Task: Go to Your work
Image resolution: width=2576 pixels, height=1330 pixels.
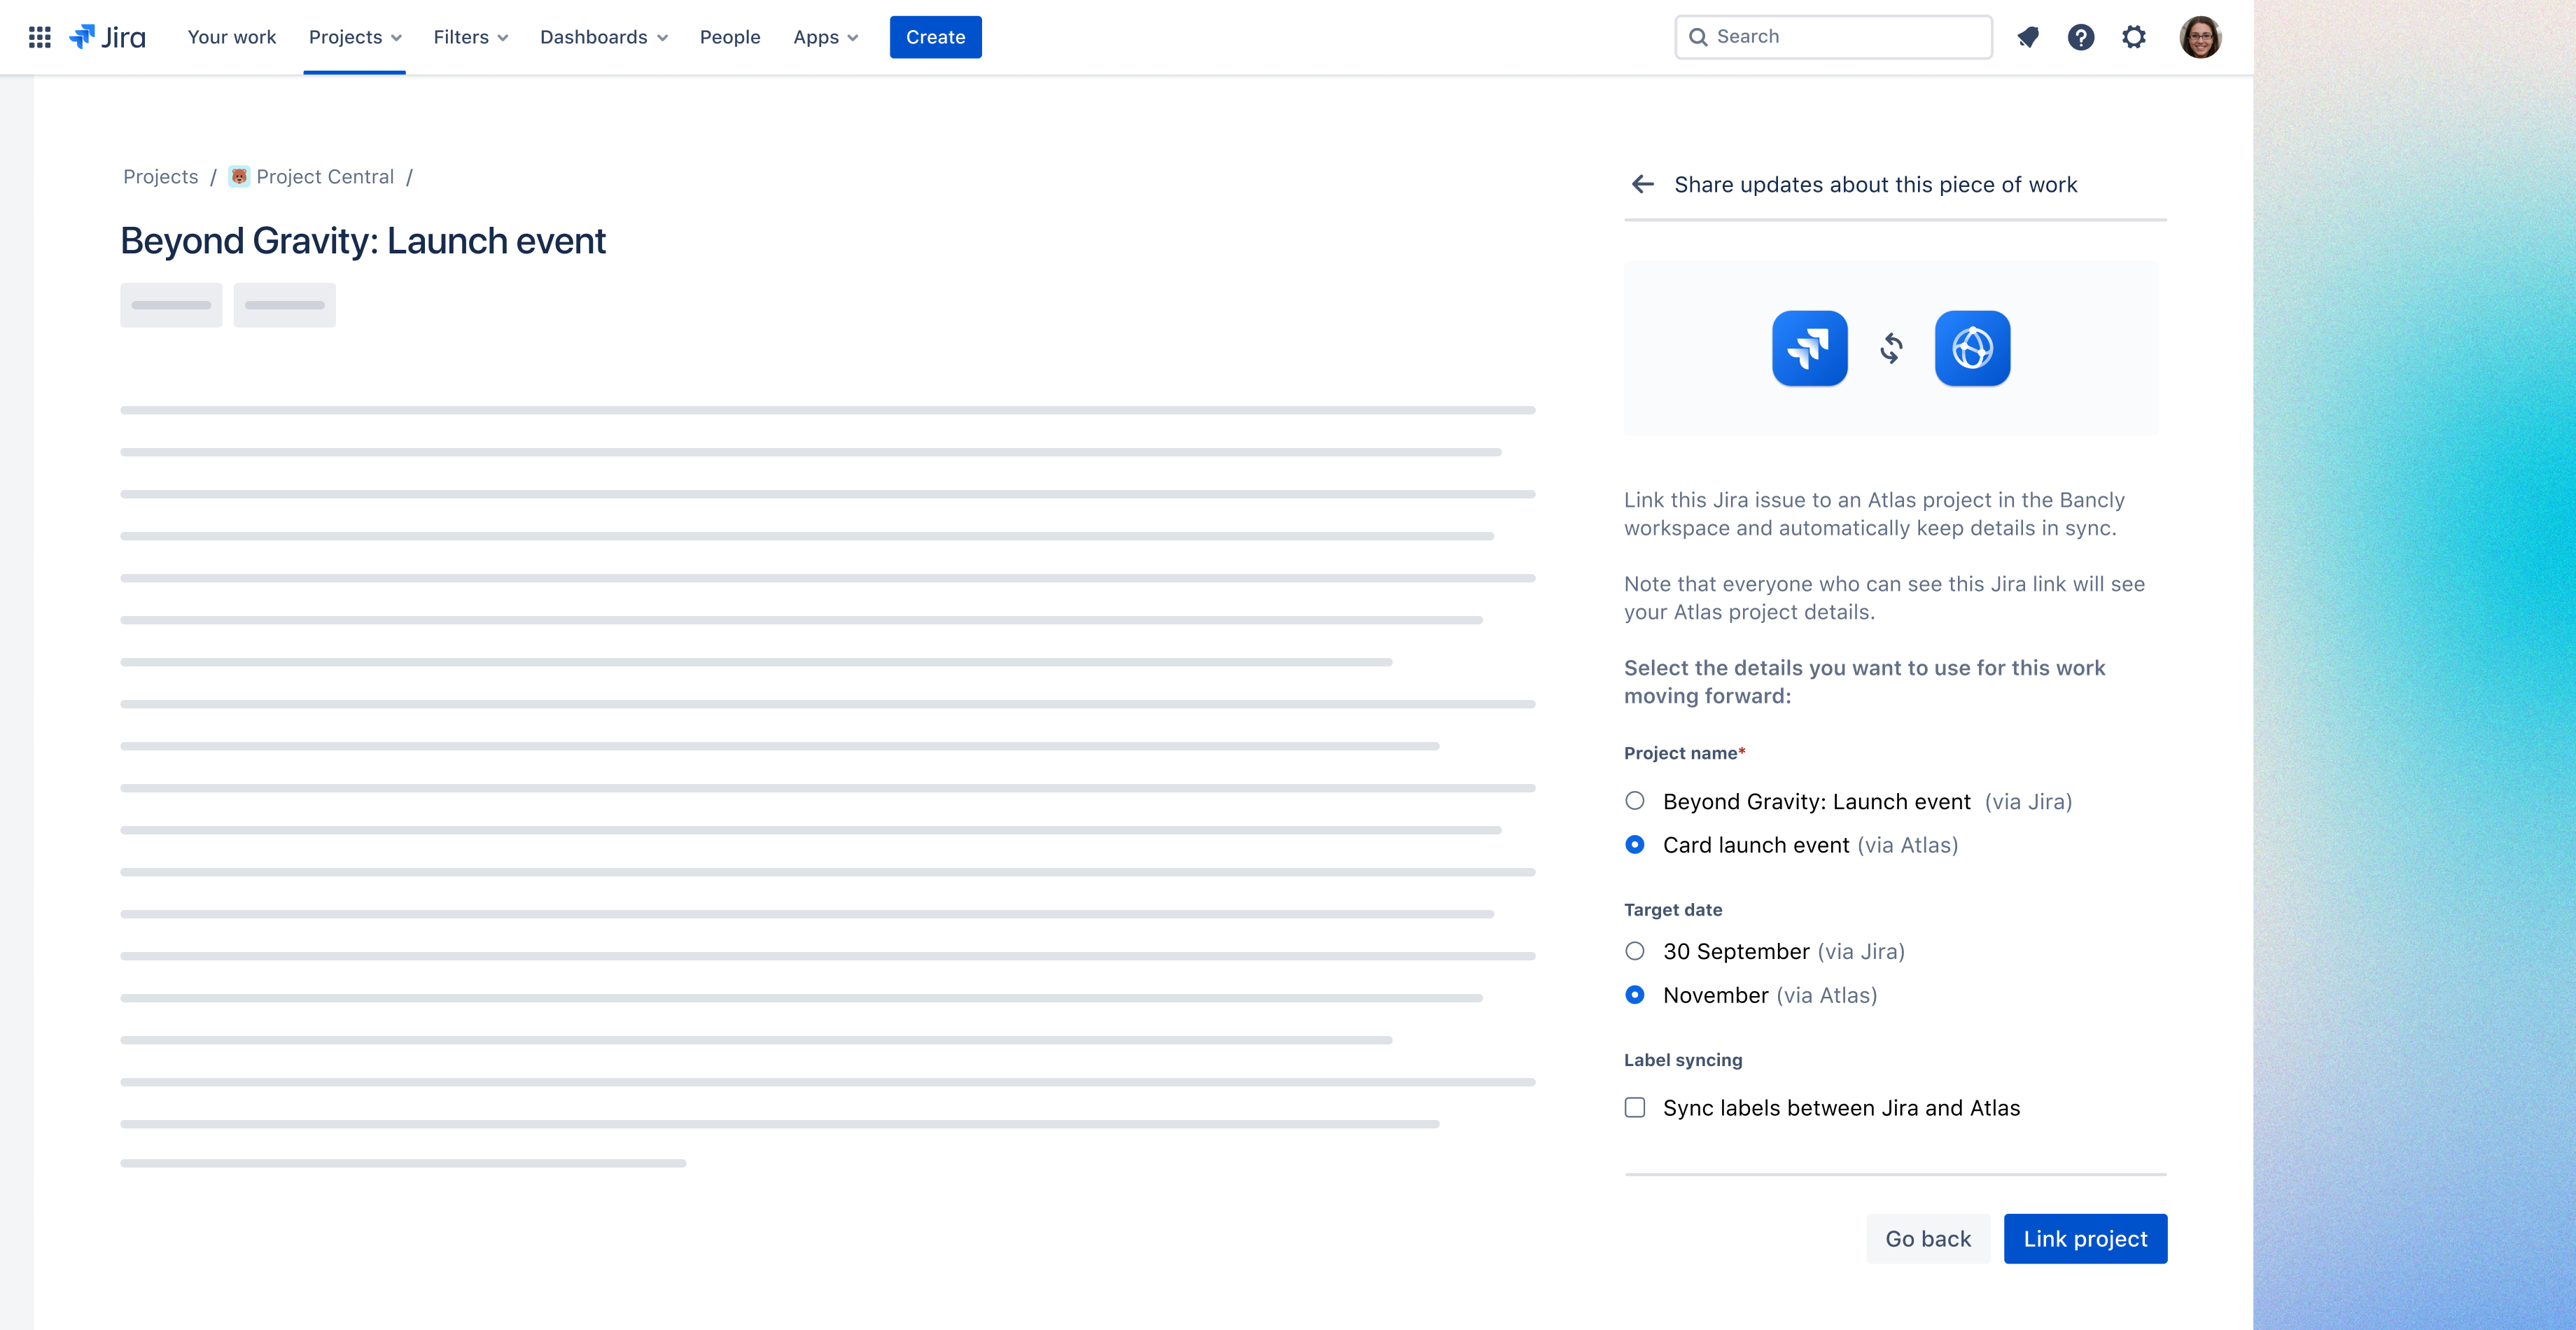Action: 231,37
